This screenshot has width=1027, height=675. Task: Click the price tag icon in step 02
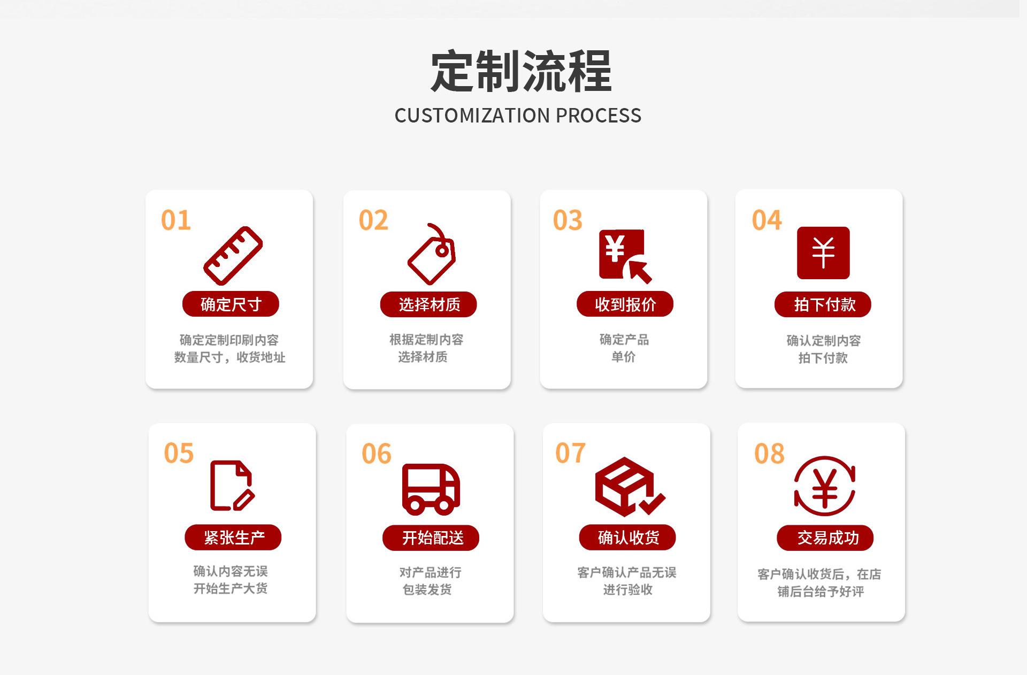tap(432, 255)
